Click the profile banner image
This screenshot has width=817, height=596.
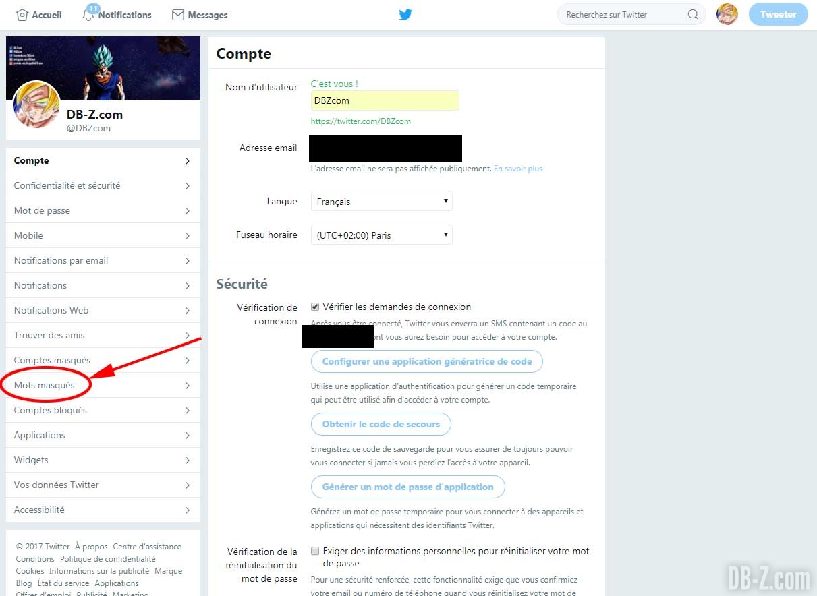click(x=103, y=68)
